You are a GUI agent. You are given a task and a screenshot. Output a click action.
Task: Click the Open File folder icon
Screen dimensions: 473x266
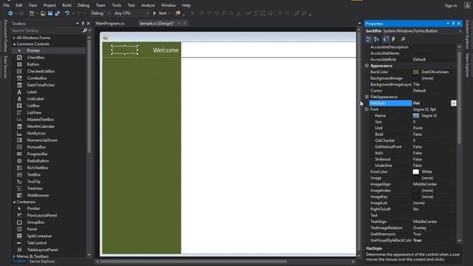(x=43, y=13)
